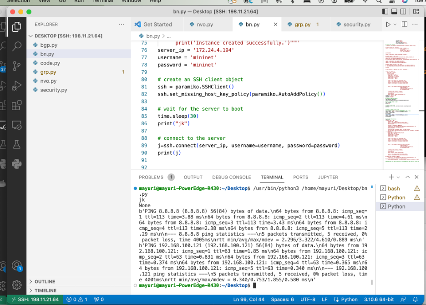
Task: Open the Source Control view
Action: [16, 66]
